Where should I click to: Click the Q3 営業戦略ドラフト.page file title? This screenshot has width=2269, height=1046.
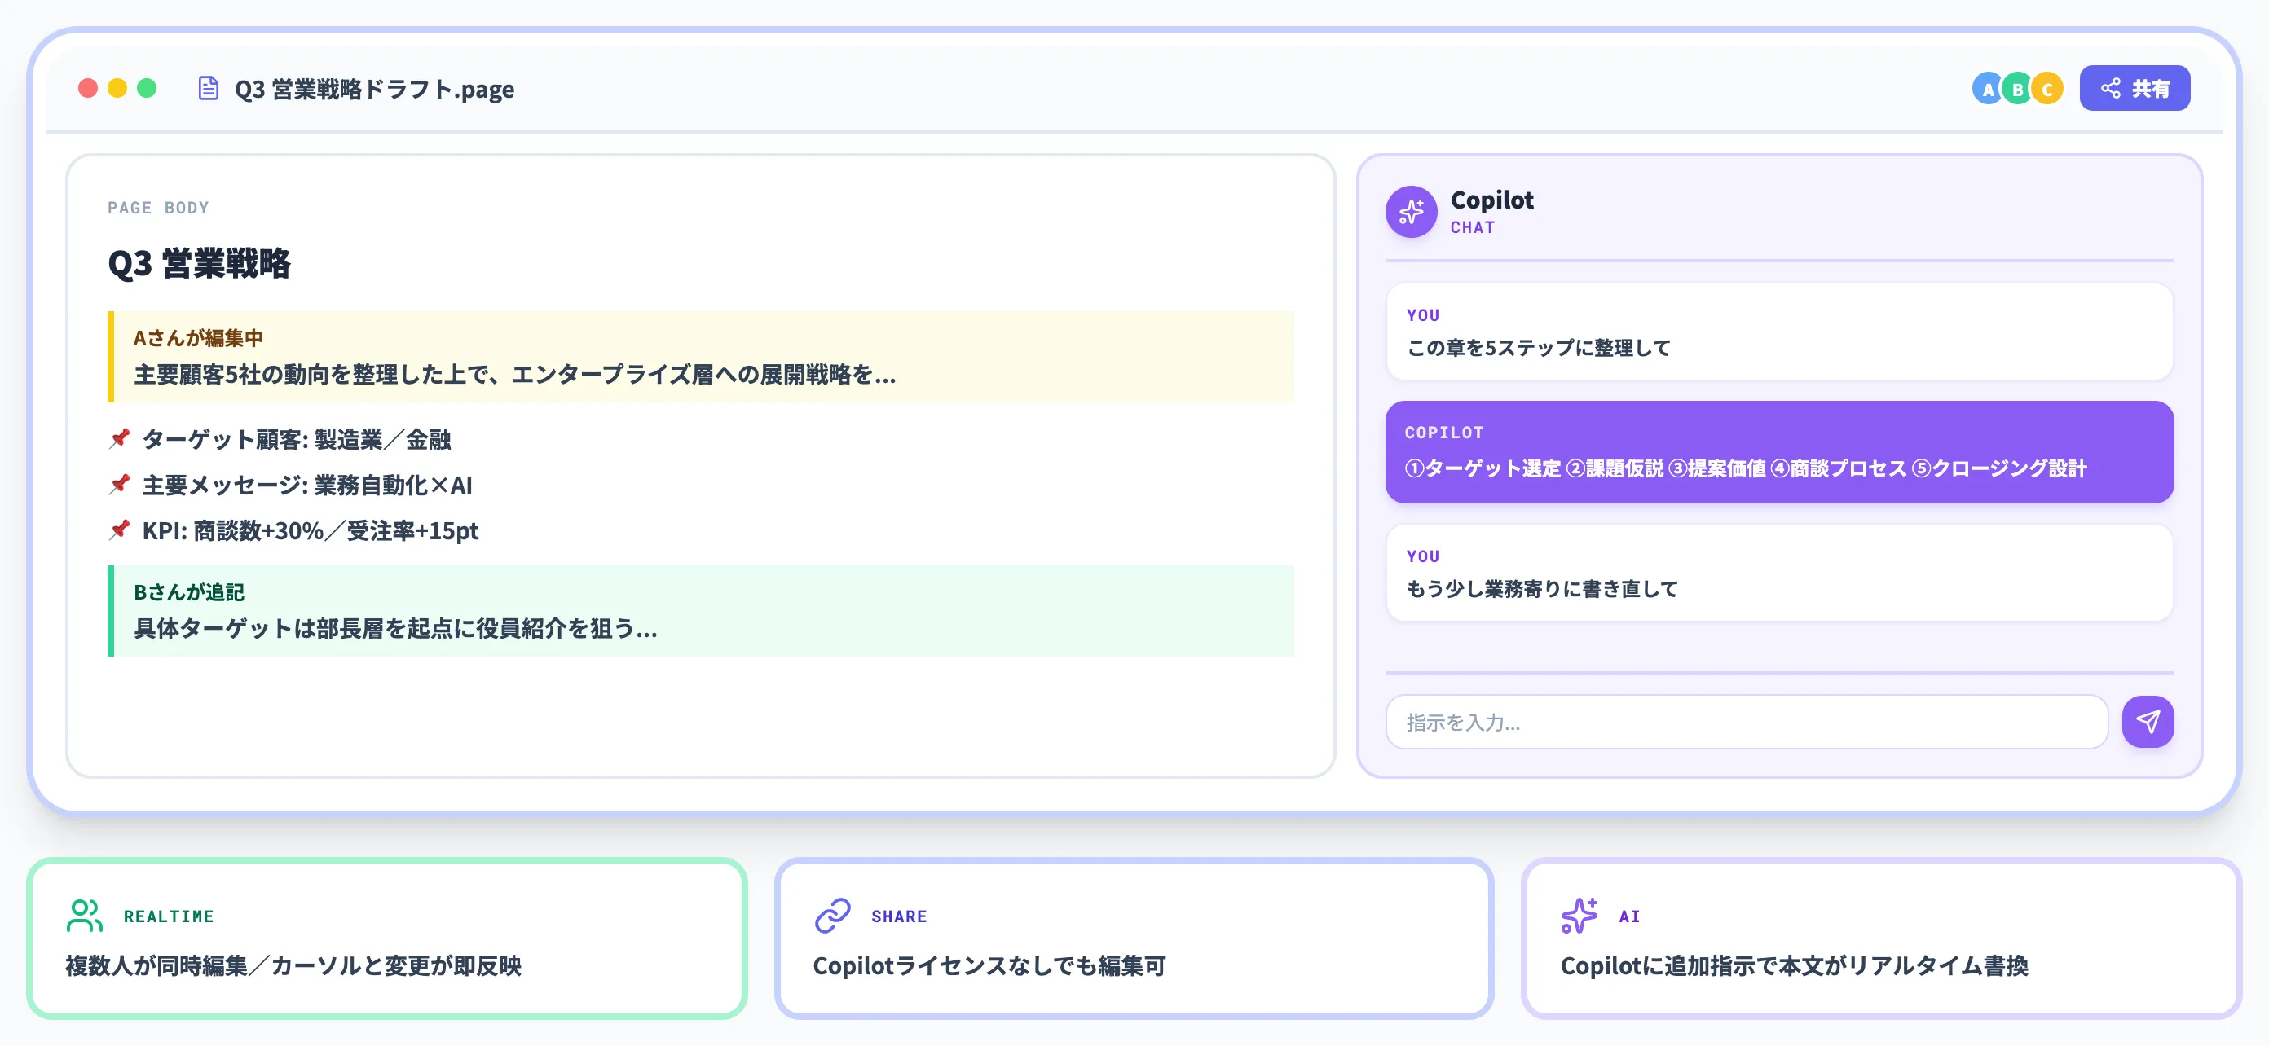pyautogui.click(x=374, y=89)
